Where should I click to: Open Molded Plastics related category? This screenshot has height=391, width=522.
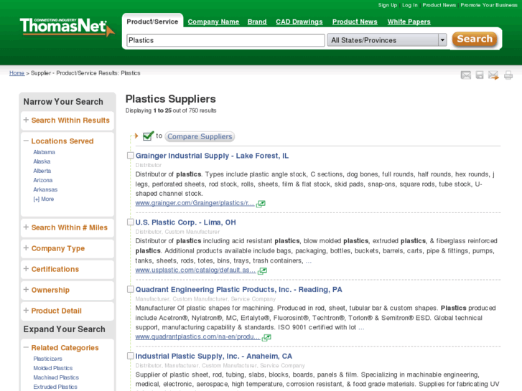point(53,368)
